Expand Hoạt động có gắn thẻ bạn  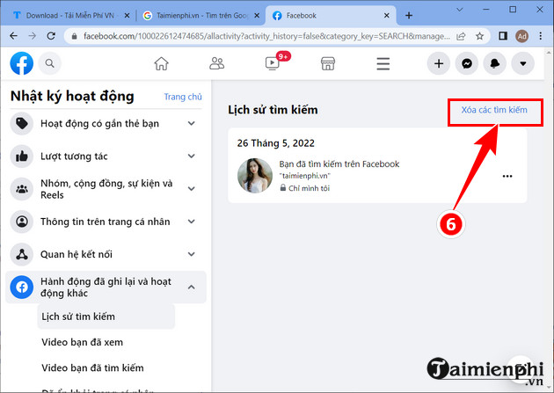point(191,124)
